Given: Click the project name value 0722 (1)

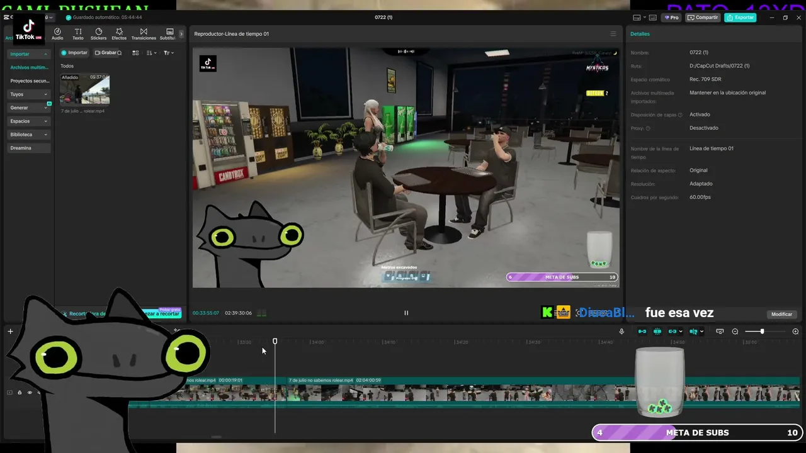Looking at the screenshot, I should [699, 52].
